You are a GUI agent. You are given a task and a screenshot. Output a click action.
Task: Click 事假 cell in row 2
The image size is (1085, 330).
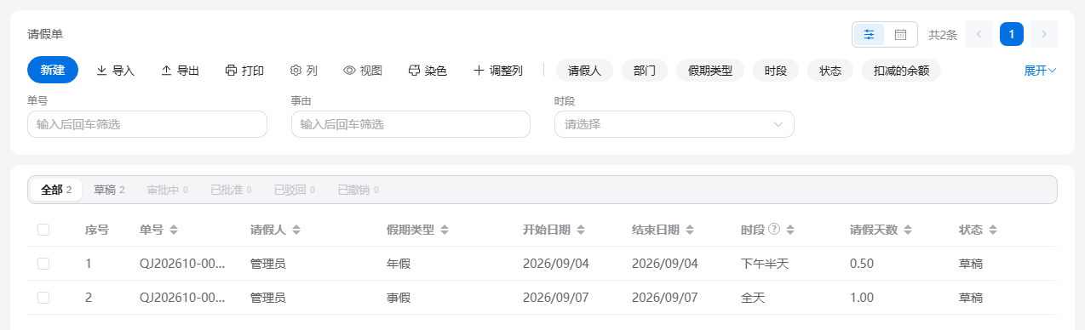pyautogui.click(x=399, y=298)
